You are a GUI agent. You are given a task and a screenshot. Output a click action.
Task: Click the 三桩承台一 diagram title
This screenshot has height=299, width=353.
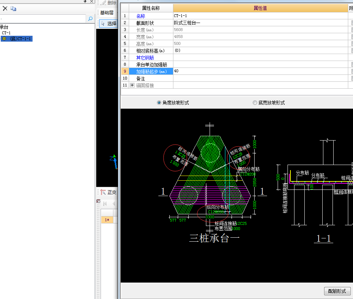(214, 238)
